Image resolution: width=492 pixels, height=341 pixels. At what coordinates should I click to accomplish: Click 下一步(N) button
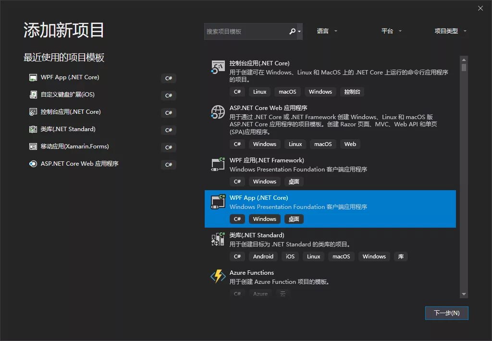[x=446, y=313]
